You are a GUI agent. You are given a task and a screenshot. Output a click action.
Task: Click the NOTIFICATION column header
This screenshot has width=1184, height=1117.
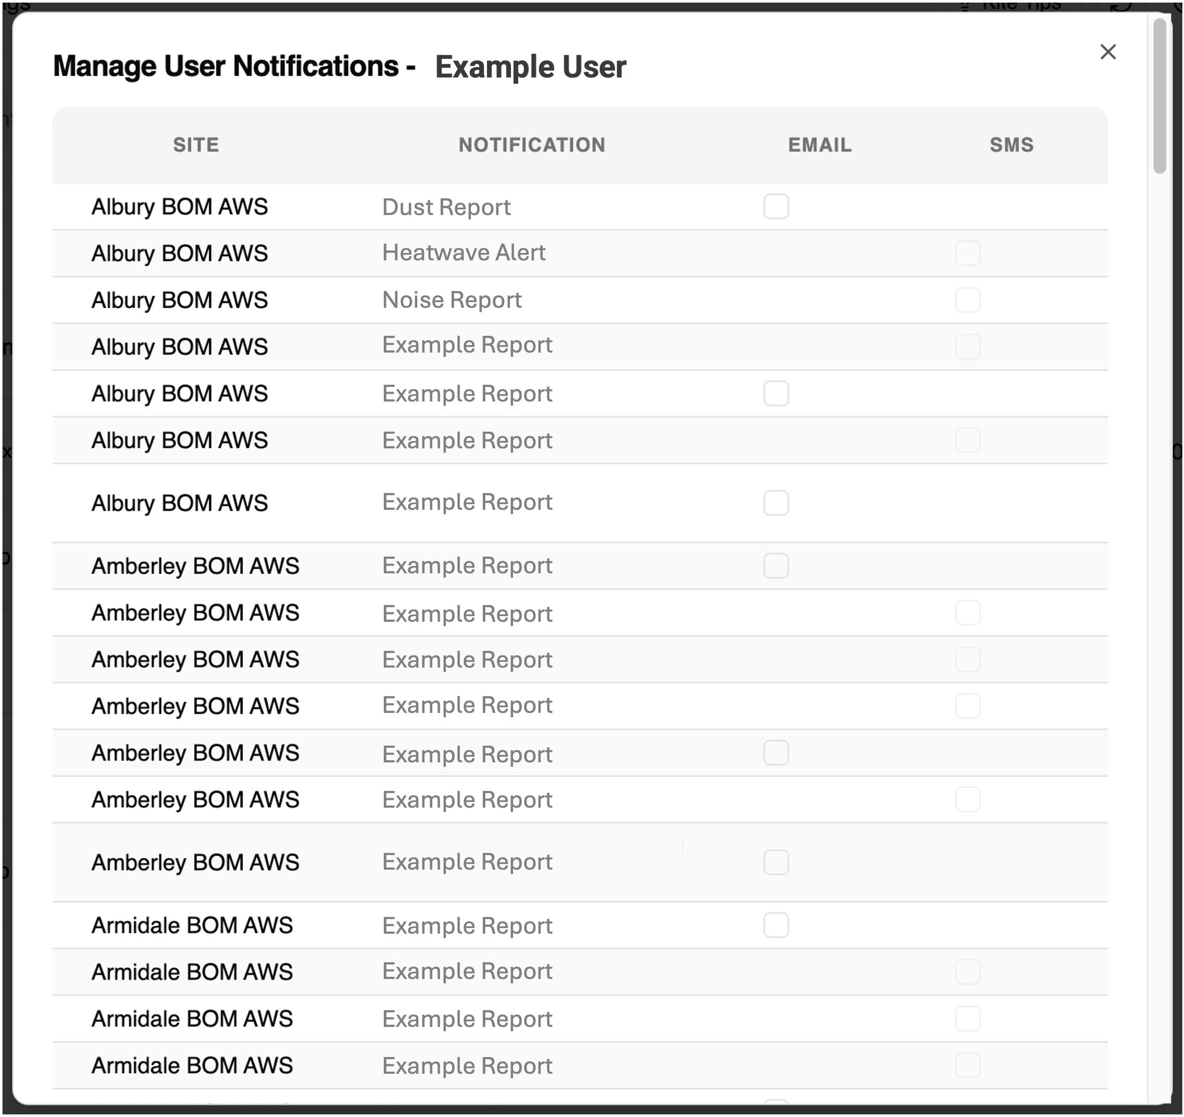click(x=531, y=145)
